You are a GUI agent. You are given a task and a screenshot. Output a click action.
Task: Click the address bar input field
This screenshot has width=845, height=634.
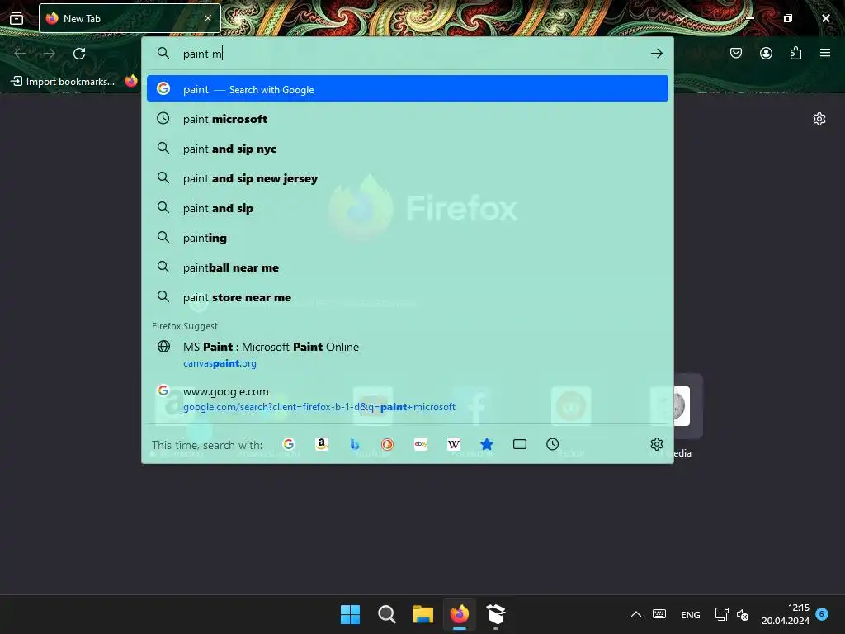(x=409, y=54)
